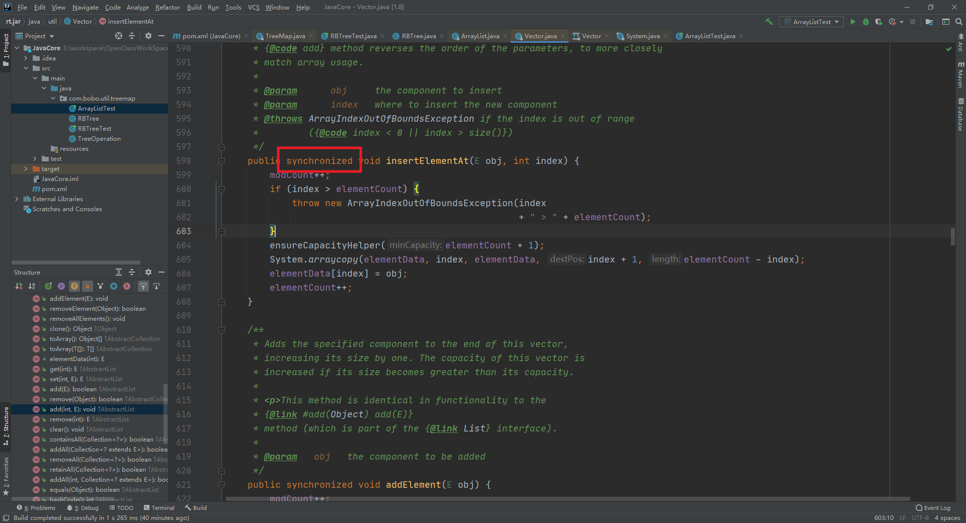966x523 pixels.
Task: Select RBTreeTest in the project tree
Action: pos(94,129)
